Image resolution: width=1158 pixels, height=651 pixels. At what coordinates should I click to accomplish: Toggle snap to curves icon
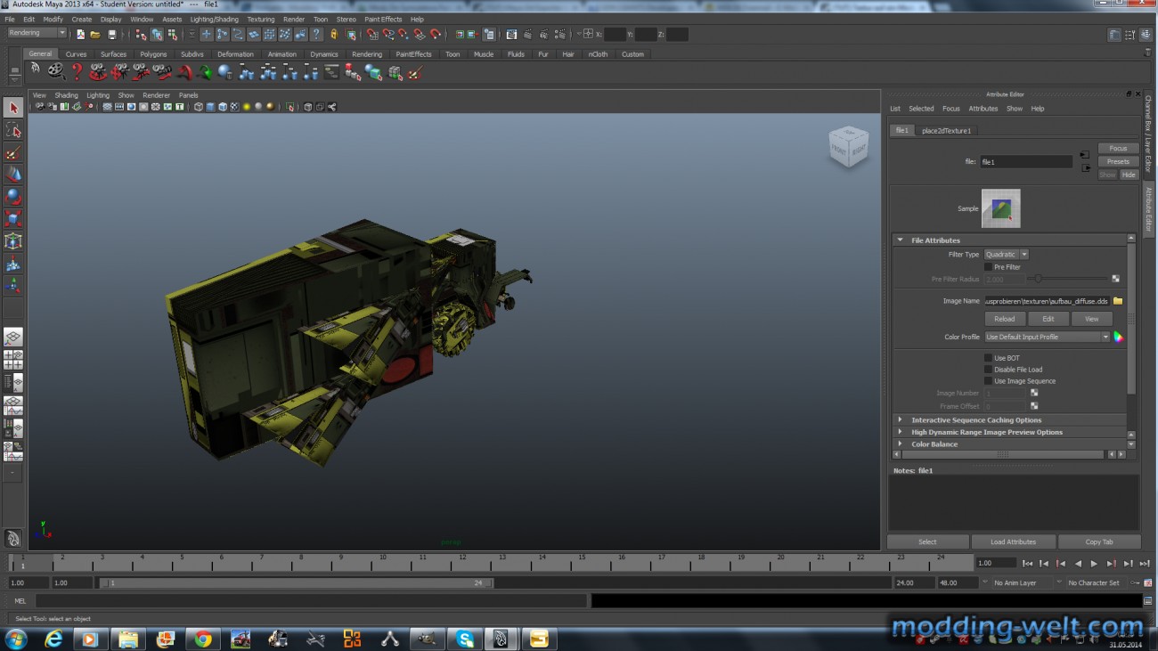click(x=387, y=35)
